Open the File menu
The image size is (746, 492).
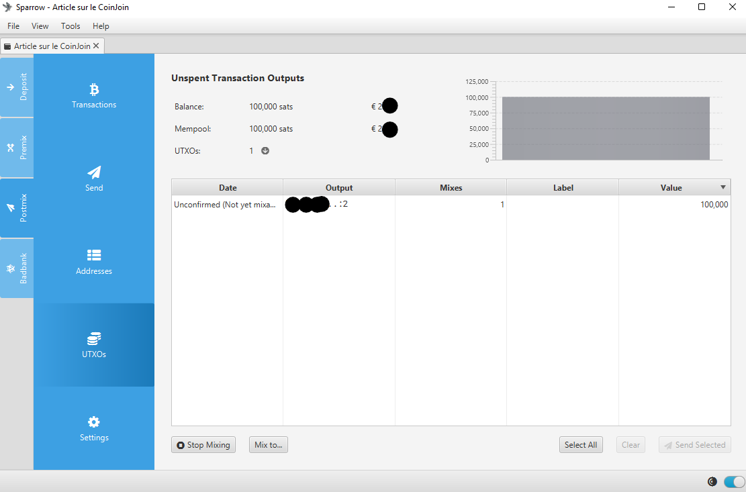click(13, 26)
